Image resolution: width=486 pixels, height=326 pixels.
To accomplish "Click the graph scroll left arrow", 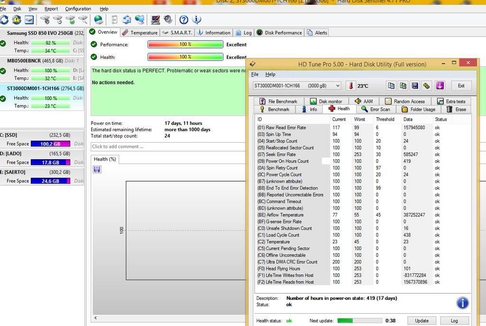I will tap(95, 317).
